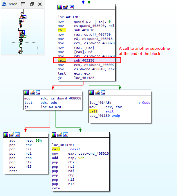The image size is (177, 196).
Task: Click cs:off_405780 operand
Action: tap(97, 34)
